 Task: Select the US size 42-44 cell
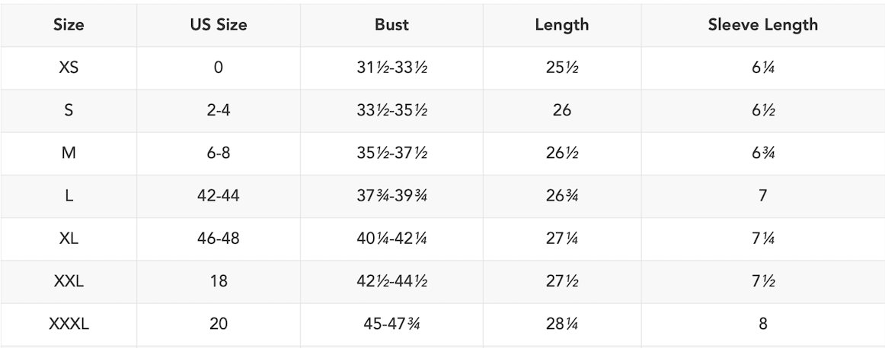point(219,196)
